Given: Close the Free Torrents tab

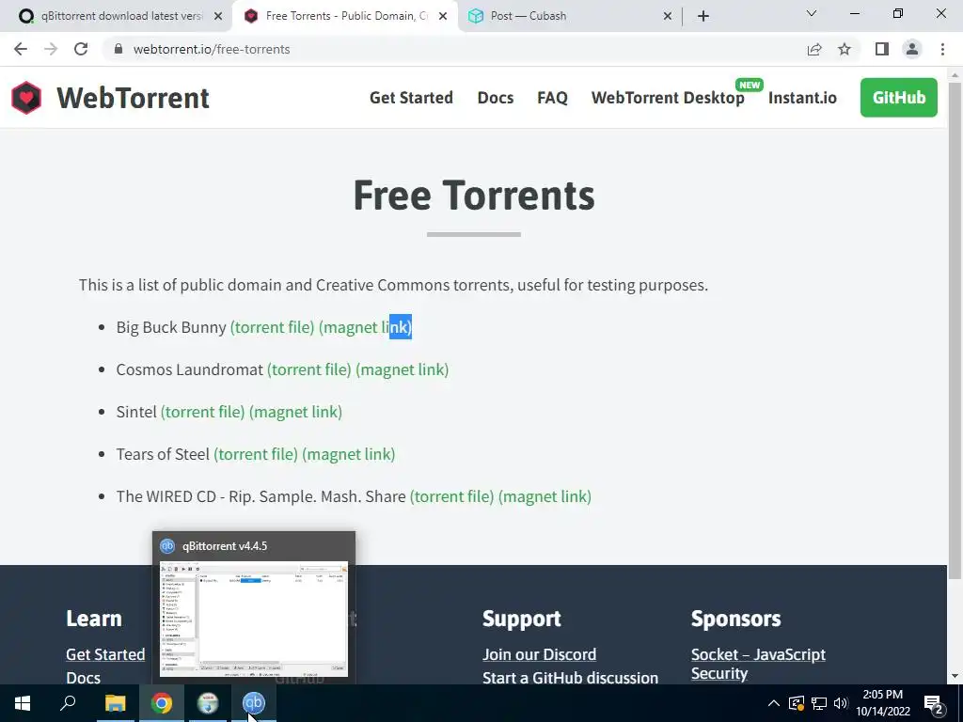Looking at the screenshot, I should point(443,16).
